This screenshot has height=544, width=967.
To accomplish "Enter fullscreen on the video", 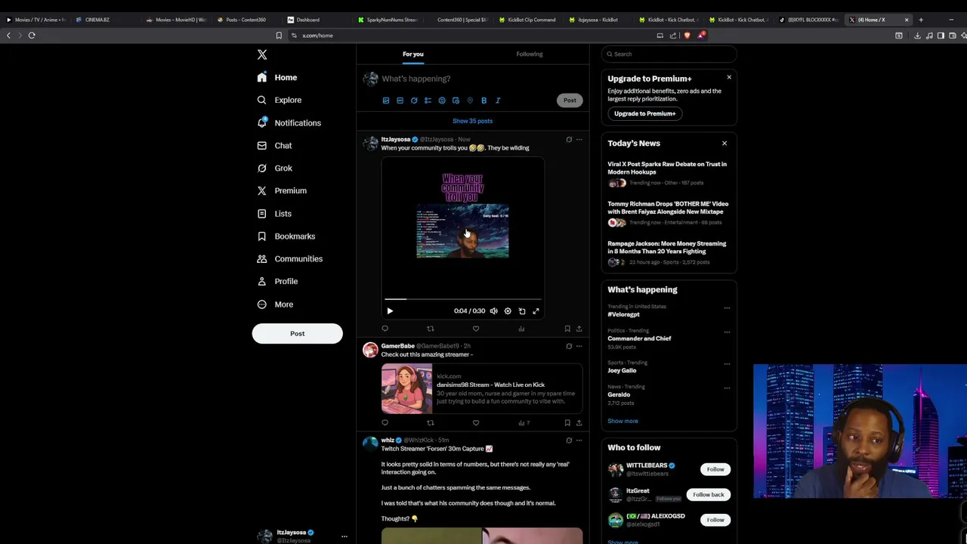I will [536, 311].
